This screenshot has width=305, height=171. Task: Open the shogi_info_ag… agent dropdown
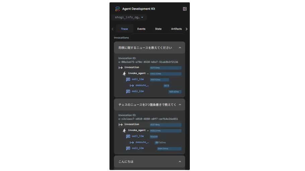[x=129, y=17]
